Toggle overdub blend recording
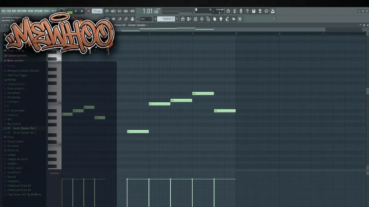The image size is (369, 207). coord(126,11)
